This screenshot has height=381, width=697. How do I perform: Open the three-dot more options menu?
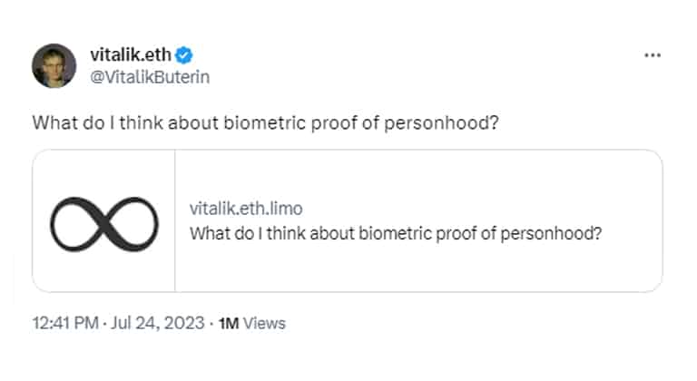coord(653,55)
